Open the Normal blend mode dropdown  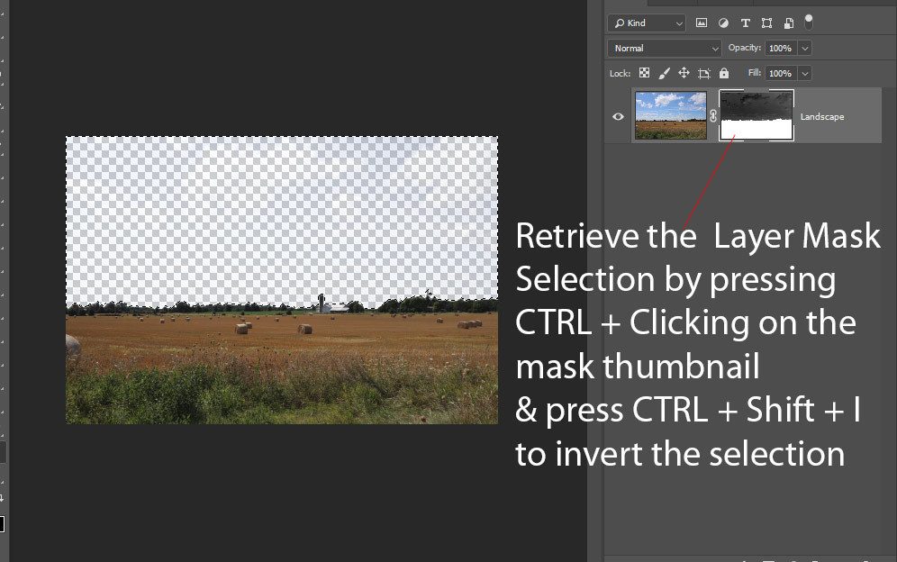point(664,48)
